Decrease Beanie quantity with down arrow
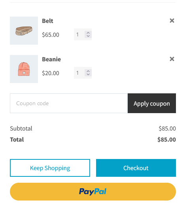The height and width of the screenshot is (212, 189). click(88, 74)
